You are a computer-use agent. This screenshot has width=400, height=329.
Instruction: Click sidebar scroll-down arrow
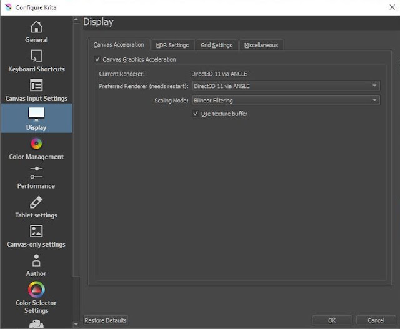click(x=76, y=325)
